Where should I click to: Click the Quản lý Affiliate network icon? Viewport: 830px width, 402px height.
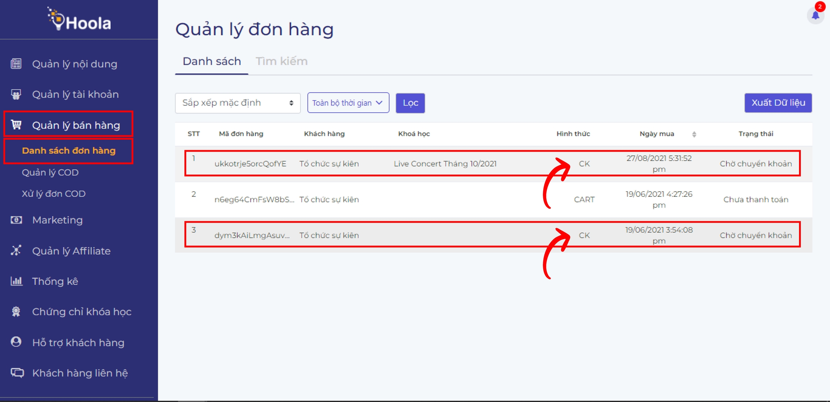click(x=16, y=250)
